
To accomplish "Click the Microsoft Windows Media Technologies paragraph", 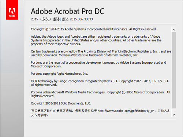I will click(100, 94).
